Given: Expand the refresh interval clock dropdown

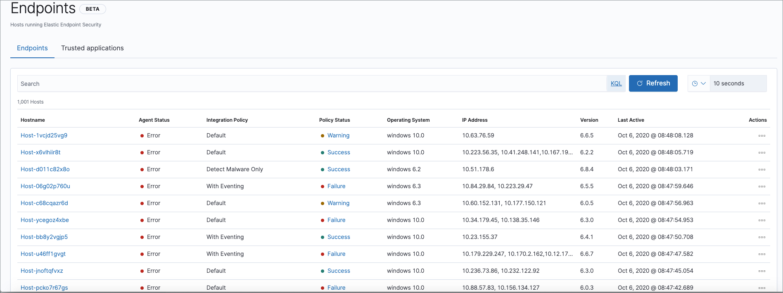Looking at the screenshot, I should (699, 83).
